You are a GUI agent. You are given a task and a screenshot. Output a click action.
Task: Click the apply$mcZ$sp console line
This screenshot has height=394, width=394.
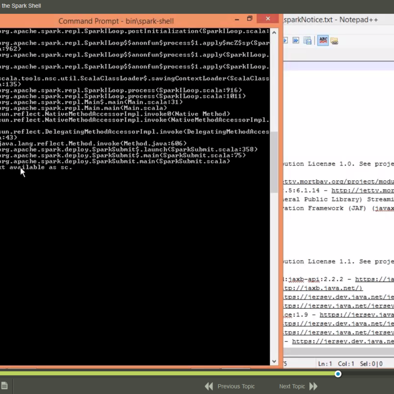(134, 43)
